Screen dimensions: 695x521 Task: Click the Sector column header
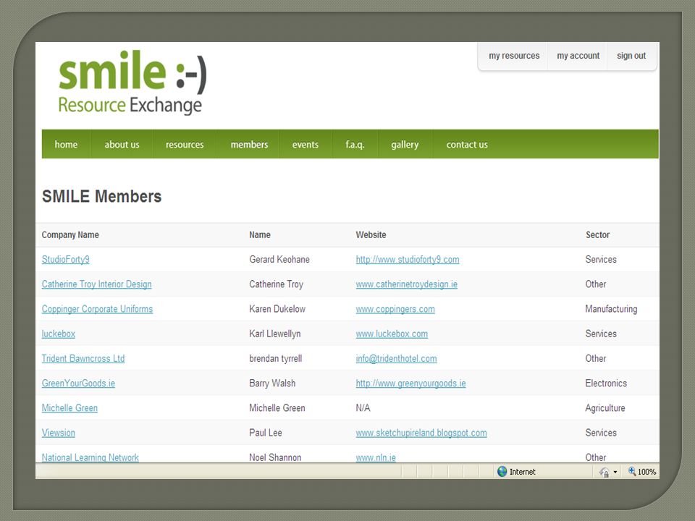coord(597,234)
